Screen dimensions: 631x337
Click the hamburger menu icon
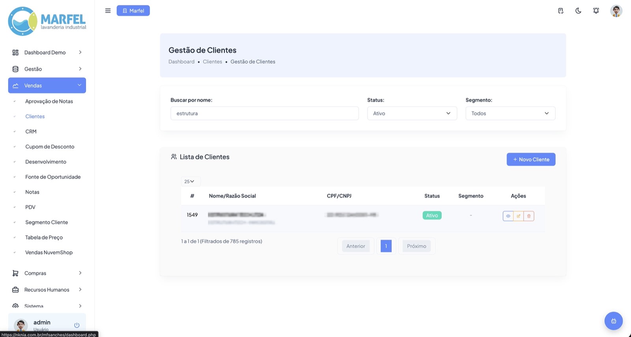108,11
